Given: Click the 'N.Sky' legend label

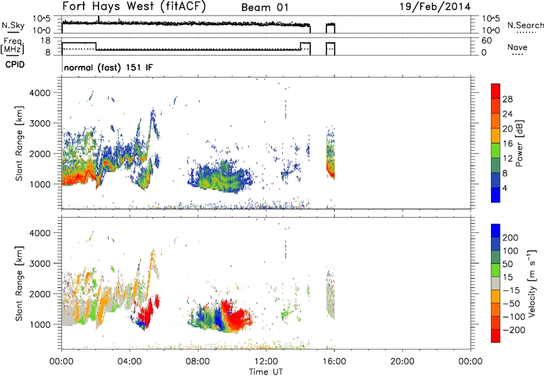Looking at the screenshot, I should pyautogui.click(x=13, y=25).
